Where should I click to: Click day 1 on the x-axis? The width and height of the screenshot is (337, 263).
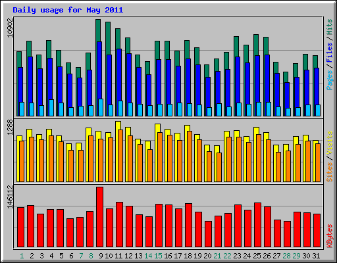[x=22, y=256]
